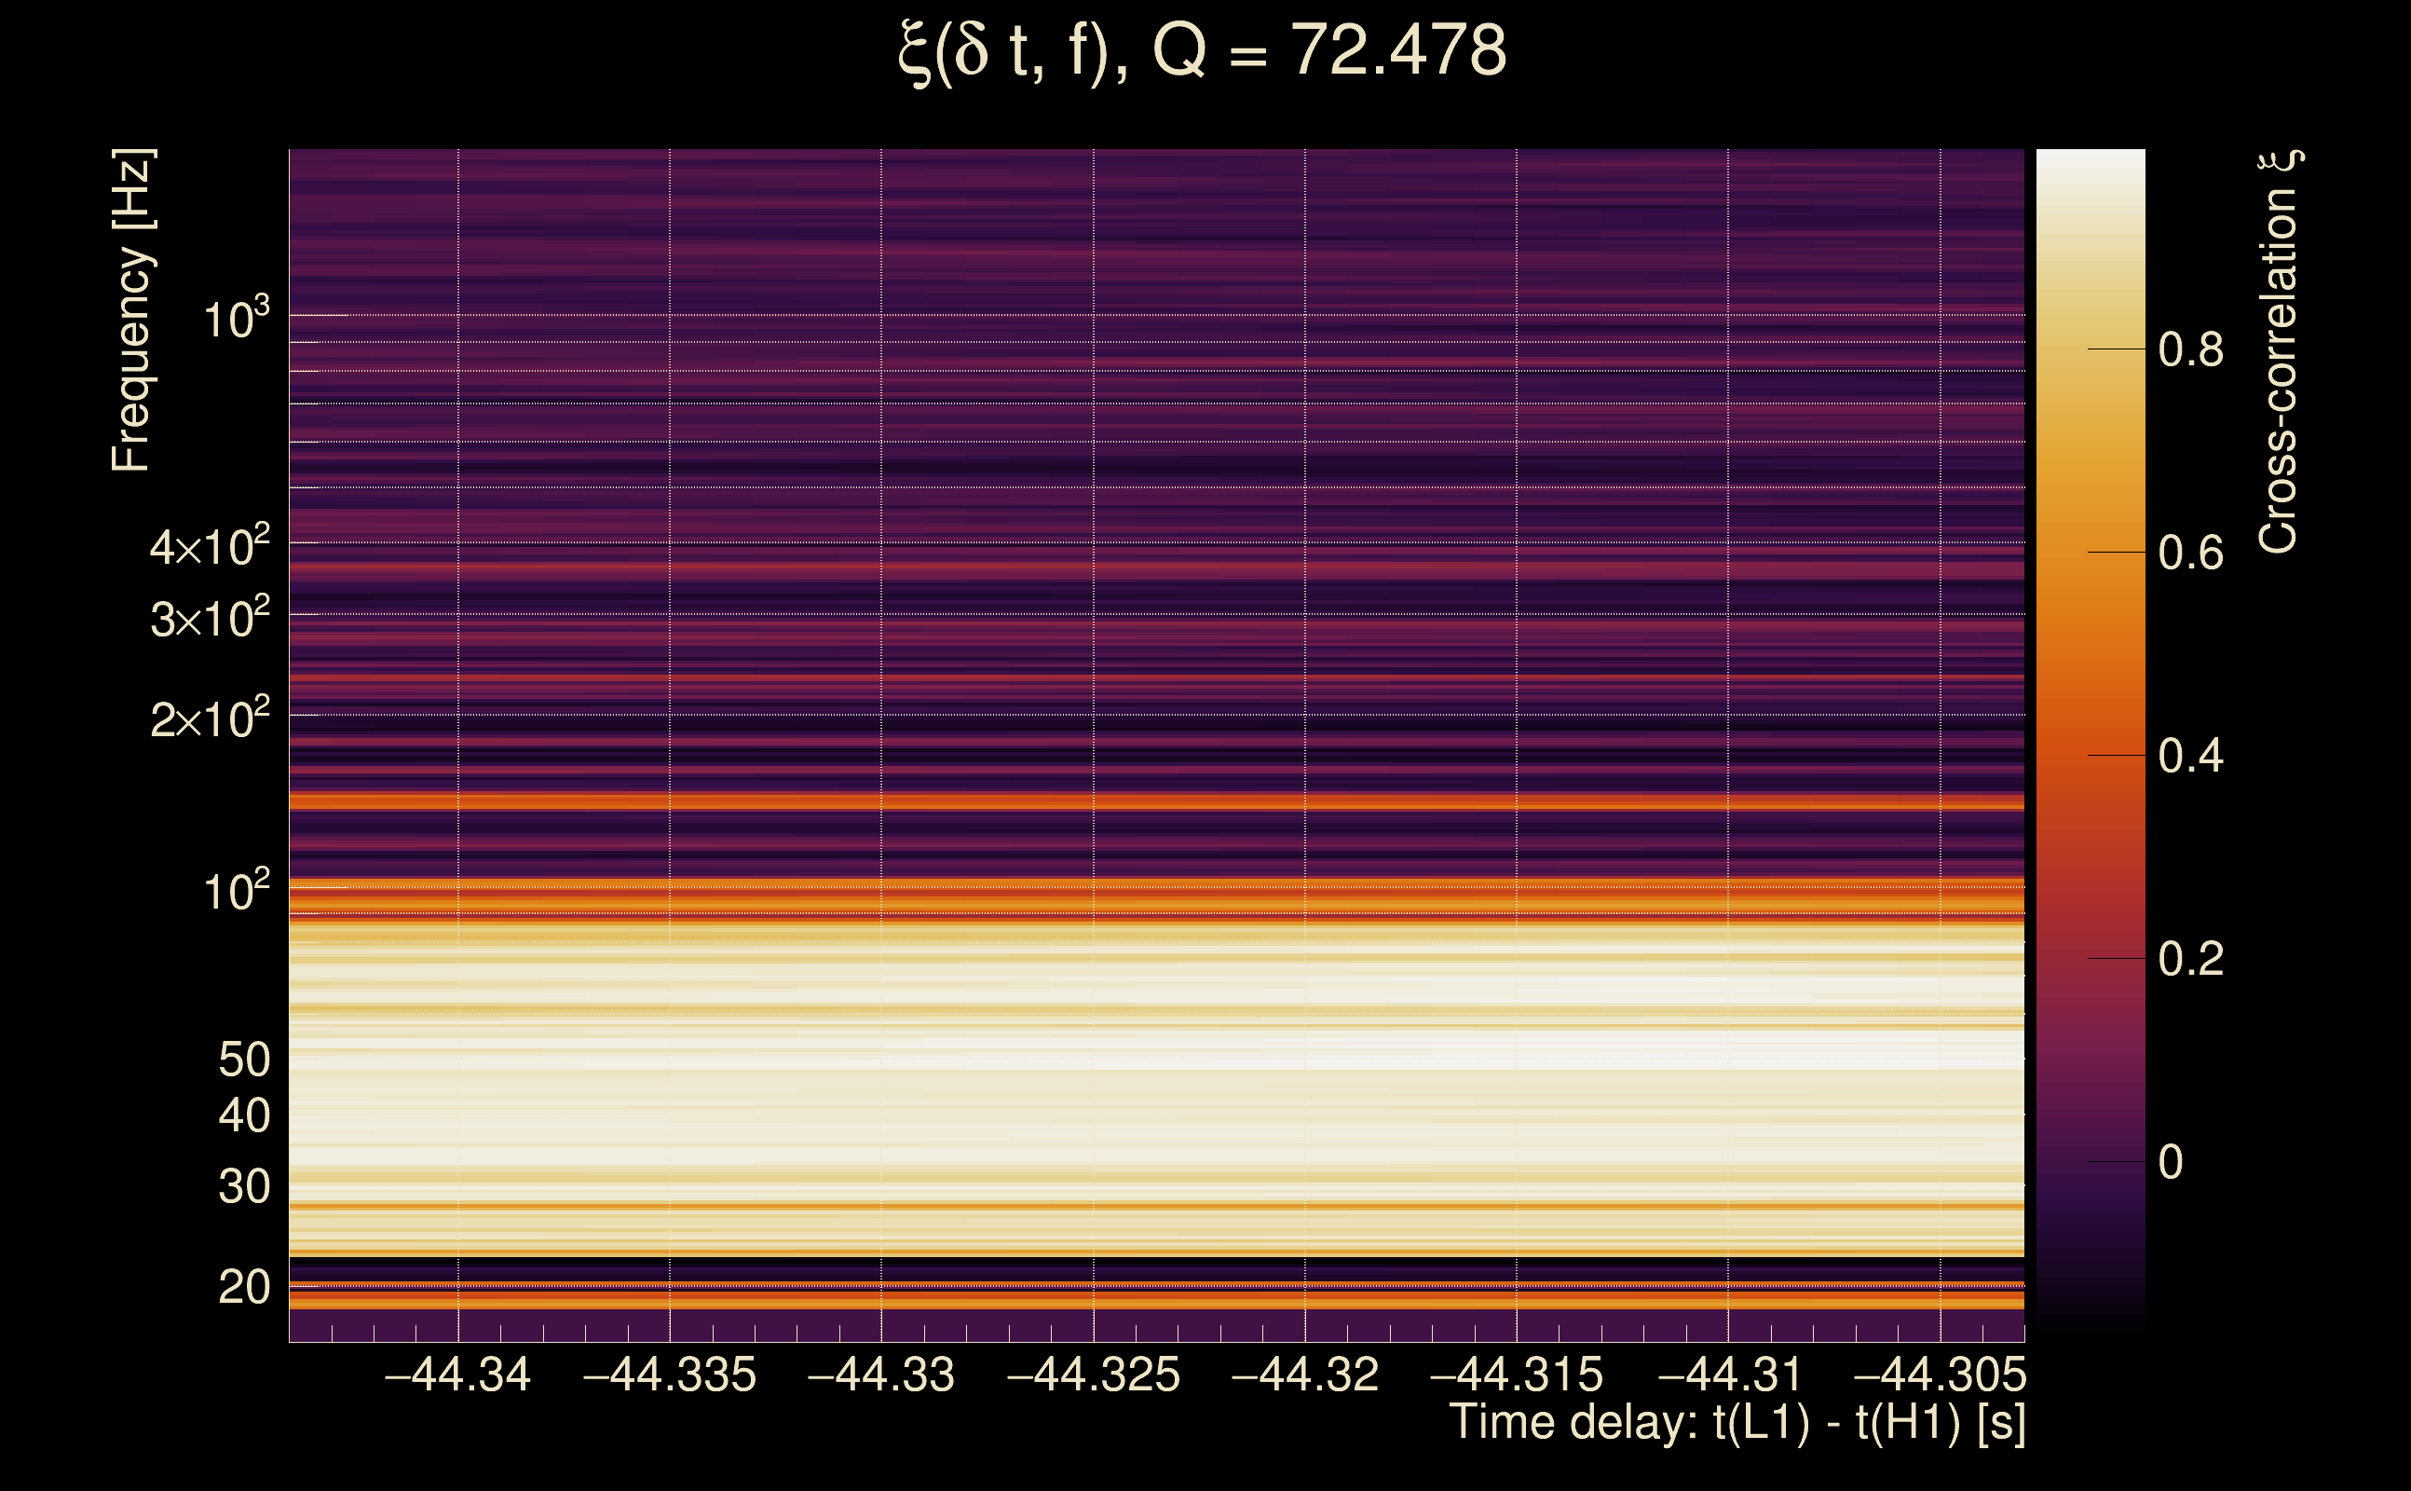Click the 30 Hz frequency tick label
The height and width of the screenshot is (1491, 2411).
(243, 1187)
